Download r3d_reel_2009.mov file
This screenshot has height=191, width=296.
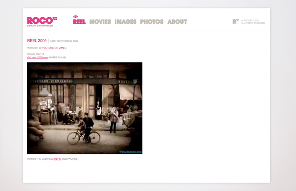point(38,57)
